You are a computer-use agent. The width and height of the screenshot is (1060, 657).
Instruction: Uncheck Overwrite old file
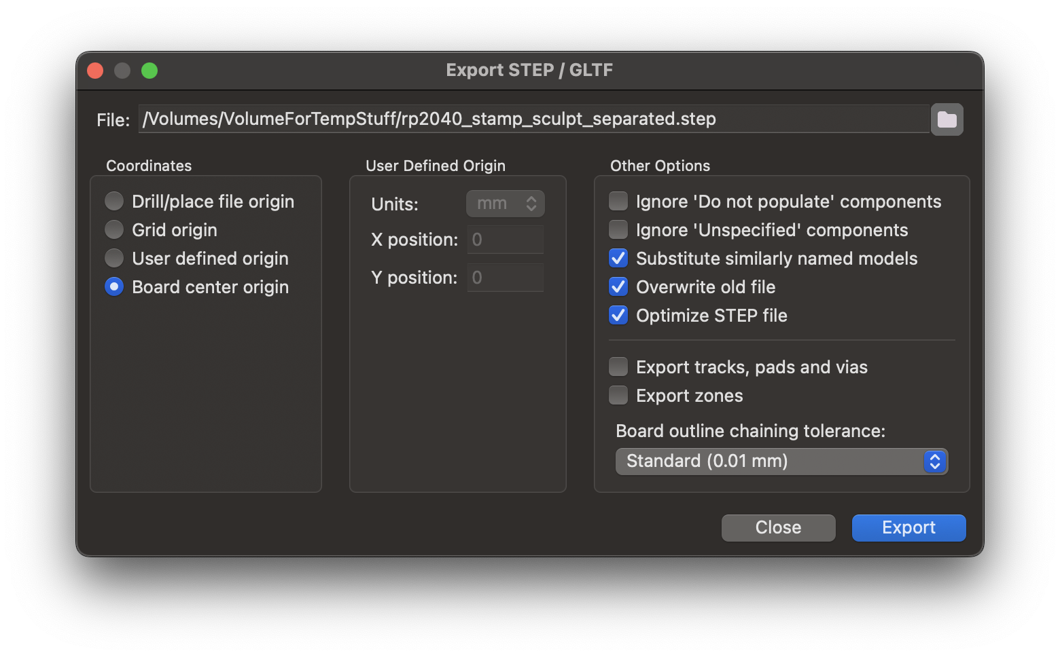tap(618, 286)
